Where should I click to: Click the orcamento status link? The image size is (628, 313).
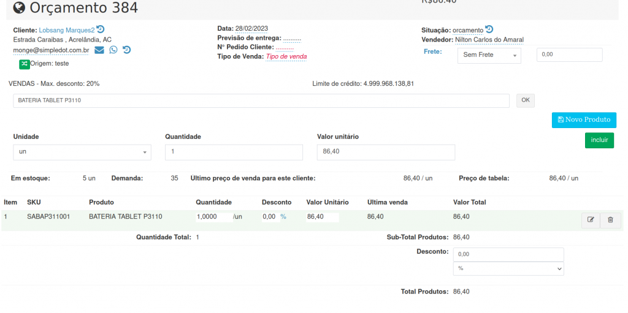pos(467,31)
